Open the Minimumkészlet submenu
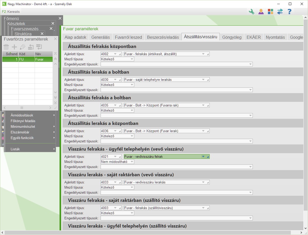 coord(30,126)
